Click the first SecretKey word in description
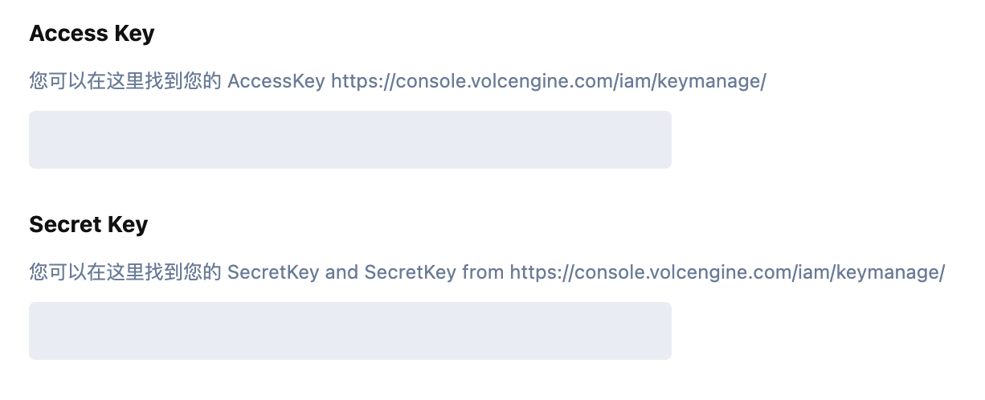 [273, 272]
